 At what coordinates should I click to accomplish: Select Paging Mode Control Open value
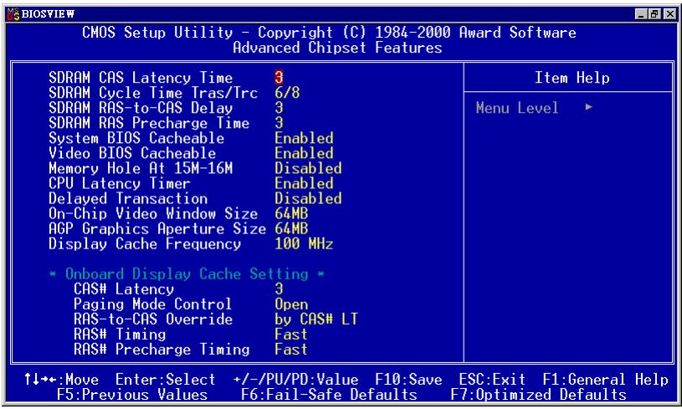[x=291, y=304]
